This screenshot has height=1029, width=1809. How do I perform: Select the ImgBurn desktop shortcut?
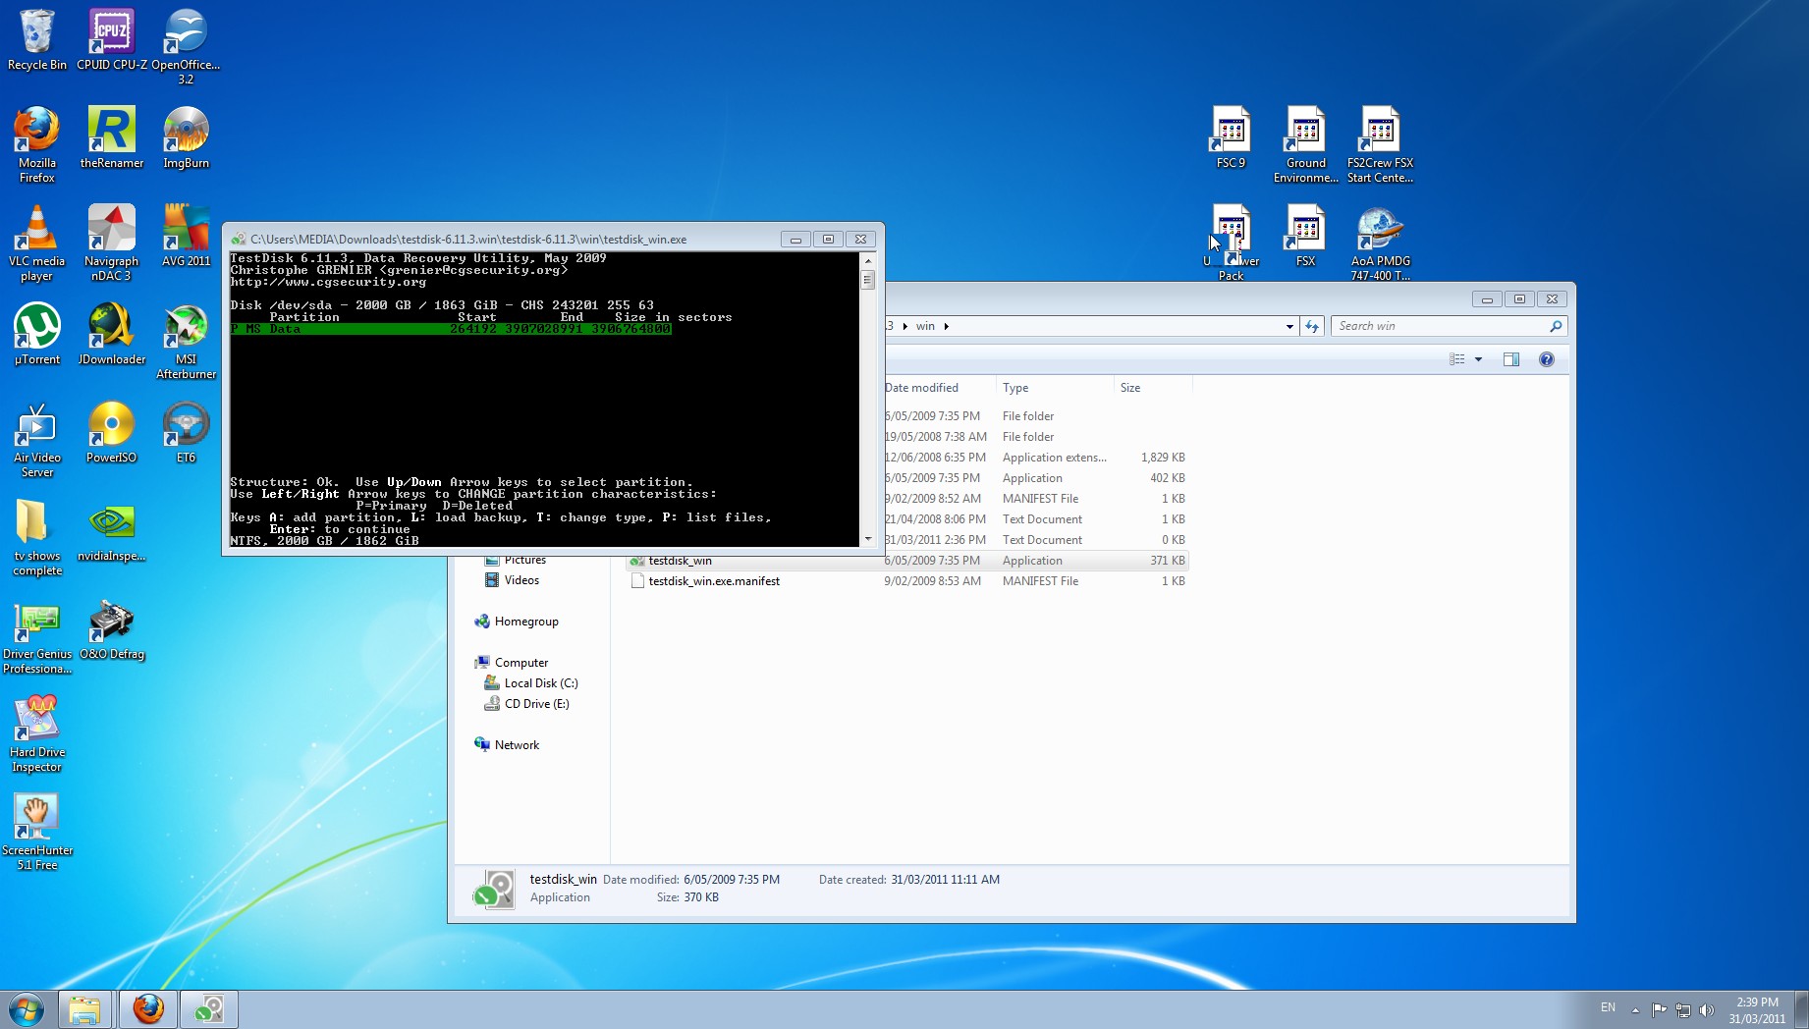point(186,137)
